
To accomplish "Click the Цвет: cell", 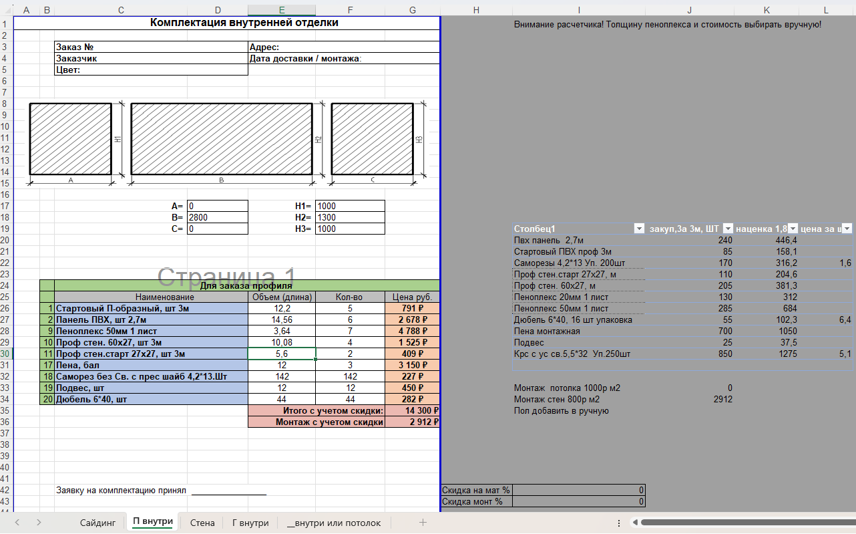I will tap(151, 70).
